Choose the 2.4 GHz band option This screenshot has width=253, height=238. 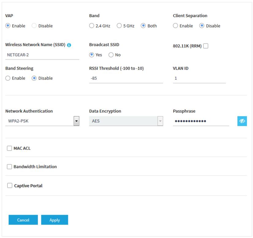[92, 26]
